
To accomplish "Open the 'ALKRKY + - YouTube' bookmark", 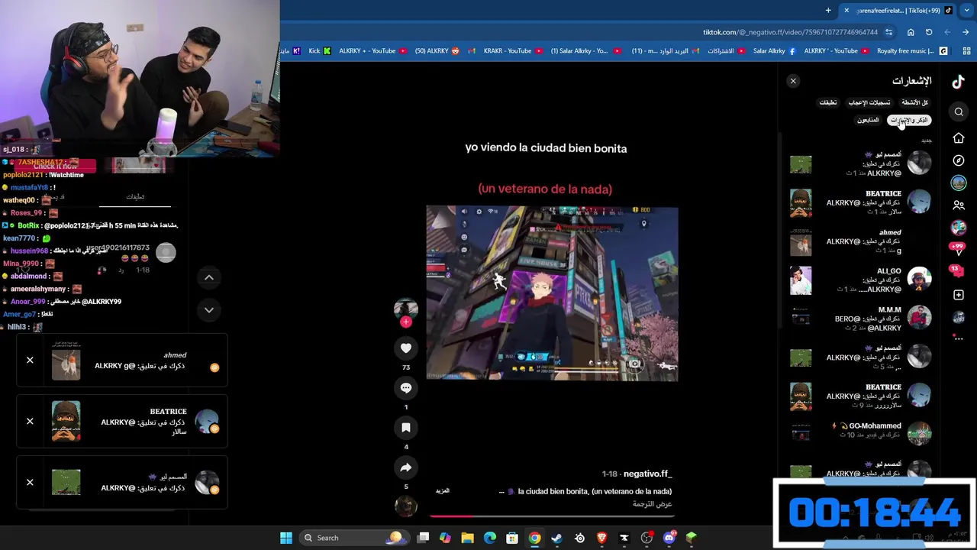I will pos(373,51).
